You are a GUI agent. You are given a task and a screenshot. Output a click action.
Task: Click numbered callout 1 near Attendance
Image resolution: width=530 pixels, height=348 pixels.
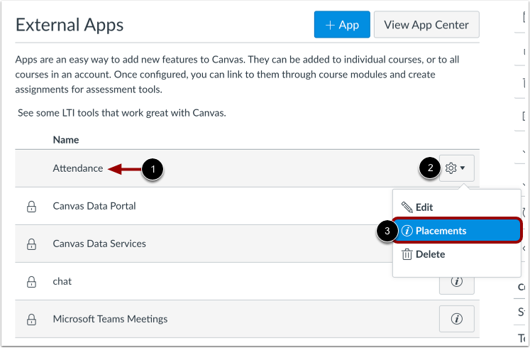tap(152, 169)
